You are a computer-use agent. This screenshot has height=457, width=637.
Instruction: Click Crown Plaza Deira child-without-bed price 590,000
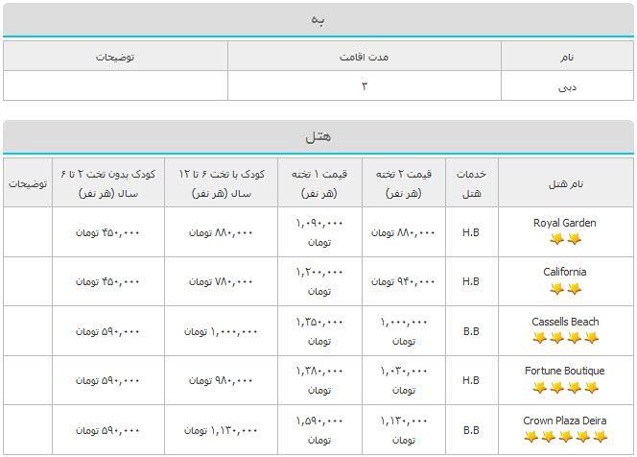[x=107, y=430]
